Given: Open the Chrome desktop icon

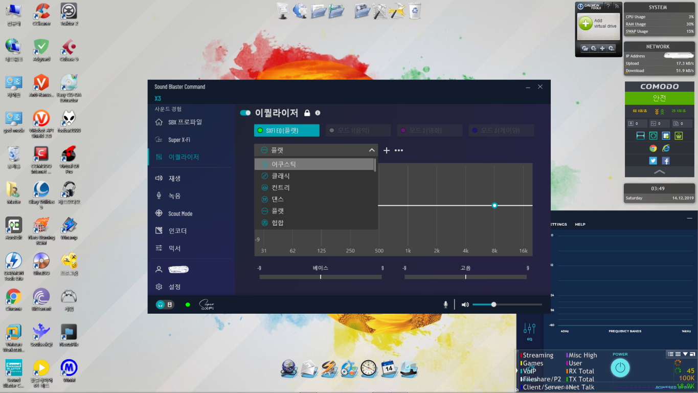Looking at the screenshot, I should point(13,300).
